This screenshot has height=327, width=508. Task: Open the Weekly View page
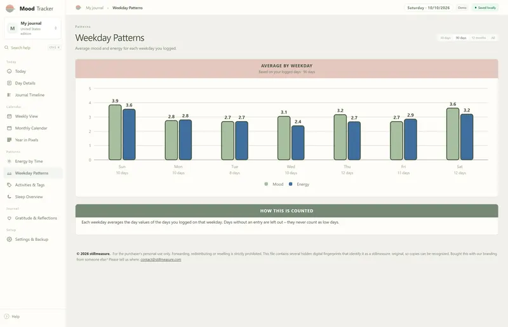[33, 116]
